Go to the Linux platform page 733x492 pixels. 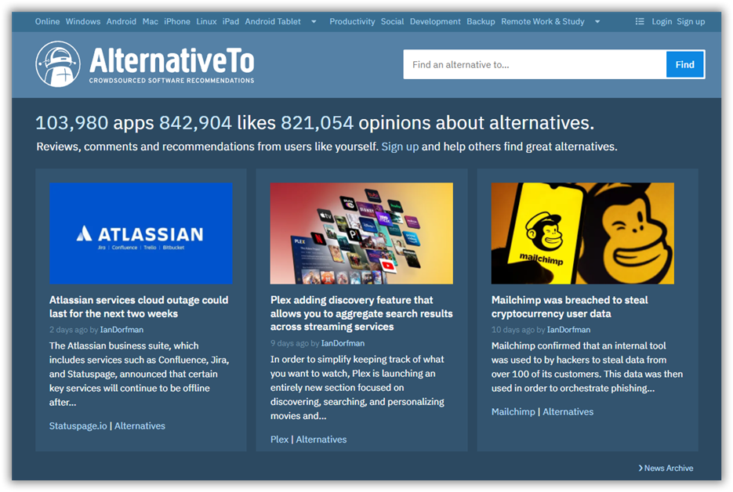[x=206, y=21]
